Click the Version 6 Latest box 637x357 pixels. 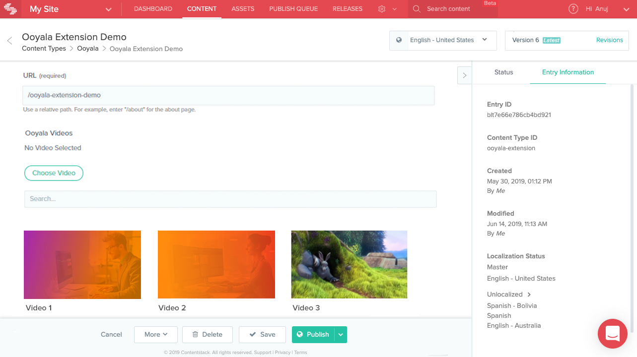point(567,40)
